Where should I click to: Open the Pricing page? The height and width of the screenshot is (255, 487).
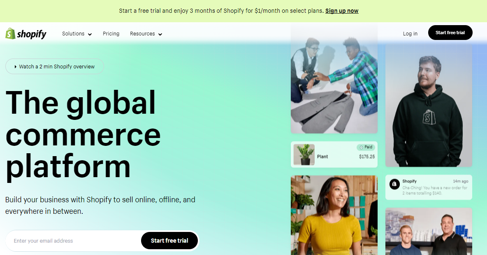(x=111, y=34)
